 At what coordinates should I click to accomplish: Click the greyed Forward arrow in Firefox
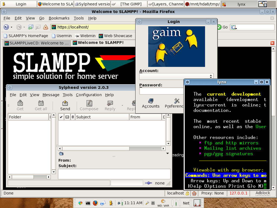(x=19, y=27)
